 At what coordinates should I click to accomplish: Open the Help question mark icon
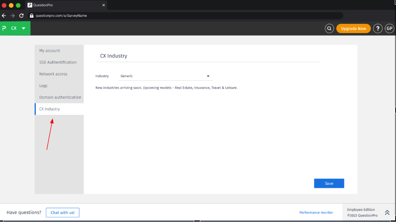pos(378,28)
